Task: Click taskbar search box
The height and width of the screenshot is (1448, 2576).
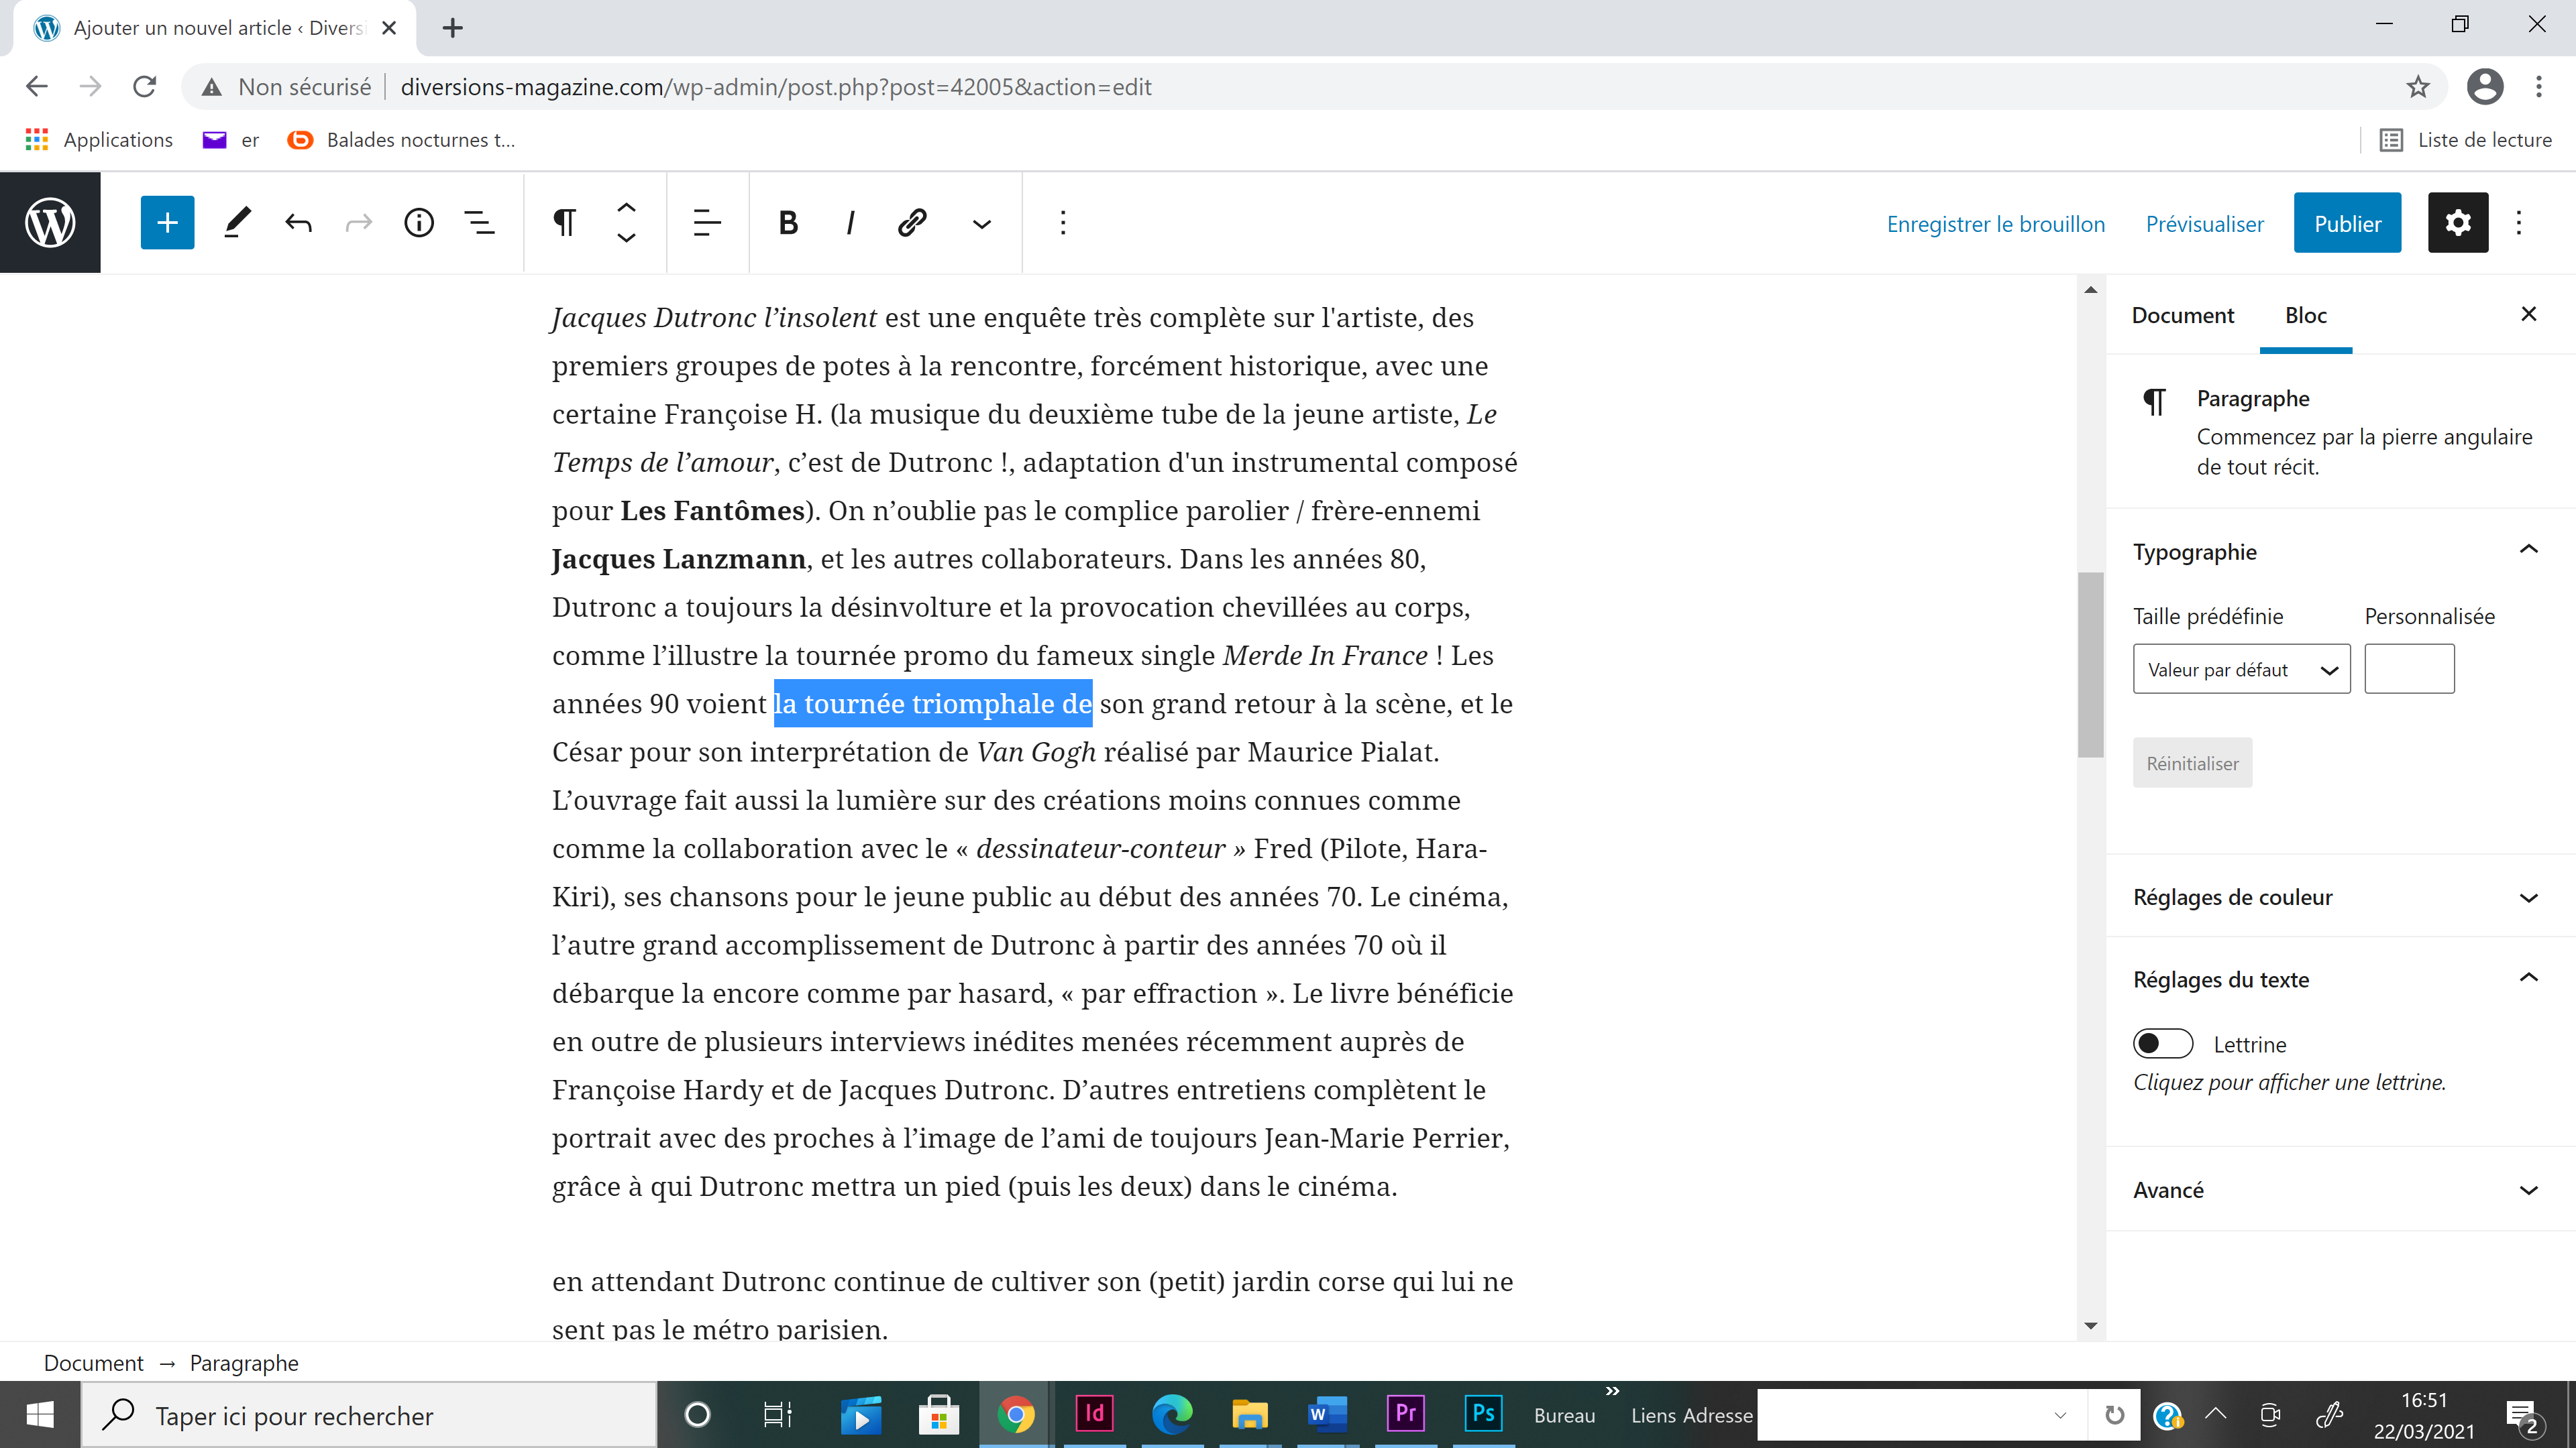Action: pos(369,1415)
